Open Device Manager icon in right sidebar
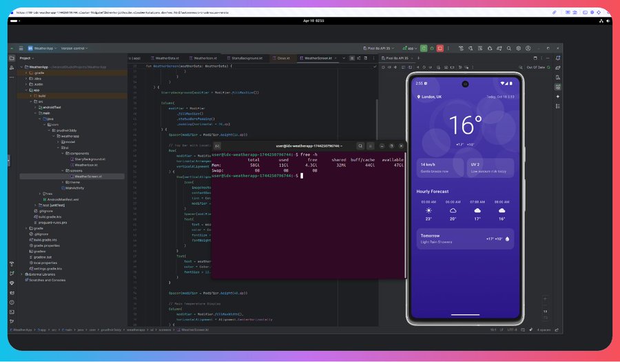Viewport: 620px width, 362px height. click(x=558, y=77)
